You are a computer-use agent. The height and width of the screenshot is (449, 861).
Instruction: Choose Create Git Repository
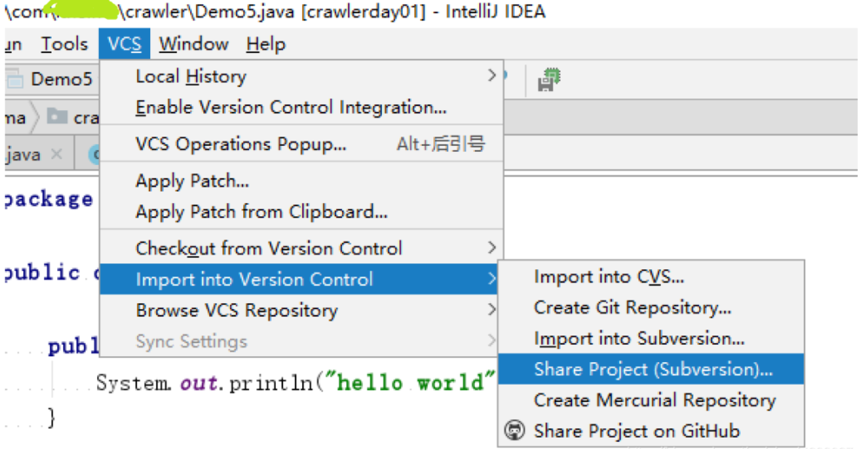point(632,308)
